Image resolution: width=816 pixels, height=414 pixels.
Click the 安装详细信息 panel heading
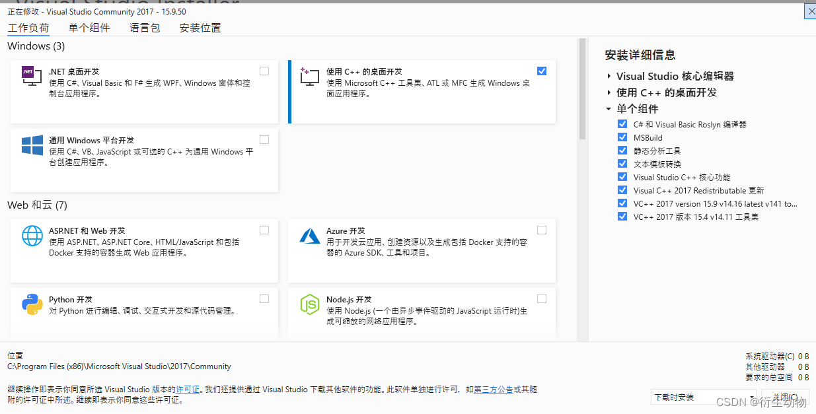(640, 55)
